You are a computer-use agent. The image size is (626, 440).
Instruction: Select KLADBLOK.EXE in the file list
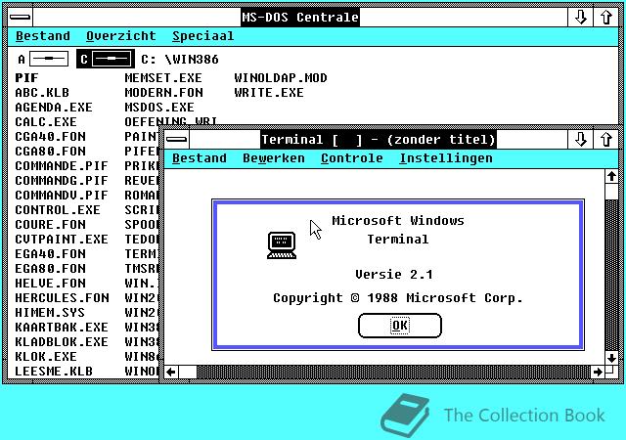(x=62, y=342)
